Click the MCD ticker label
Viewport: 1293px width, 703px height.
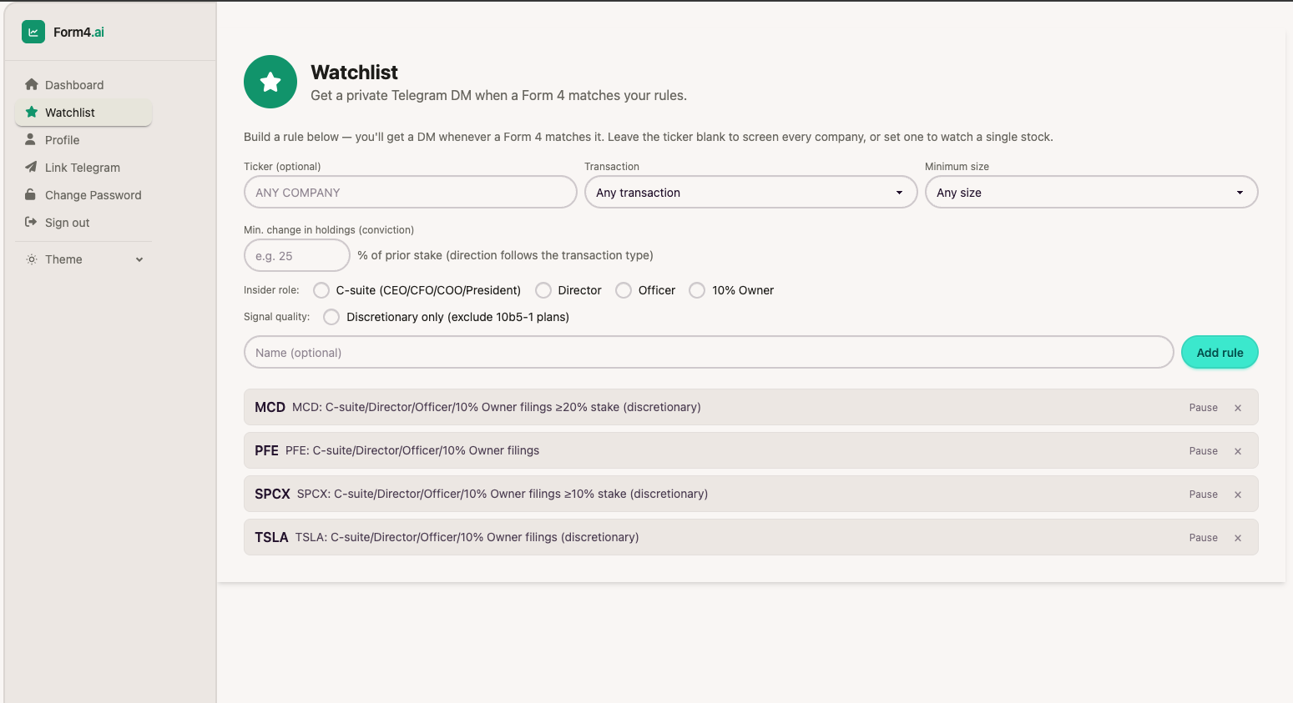pyautogui.click(x=270, y=407)
